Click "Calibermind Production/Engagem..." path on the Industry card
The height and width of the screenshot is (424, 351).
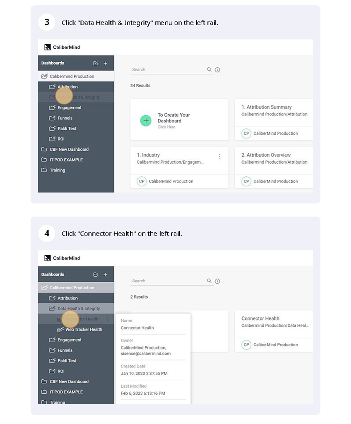pyautogui.click(x=170, y=162)
